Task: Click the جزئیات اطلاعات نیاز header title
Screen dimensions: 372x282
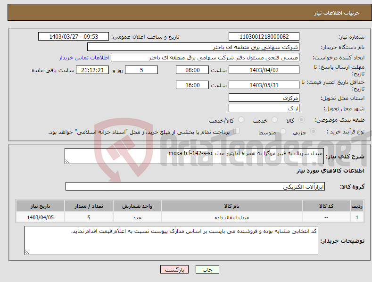Action: coord(337,13)
